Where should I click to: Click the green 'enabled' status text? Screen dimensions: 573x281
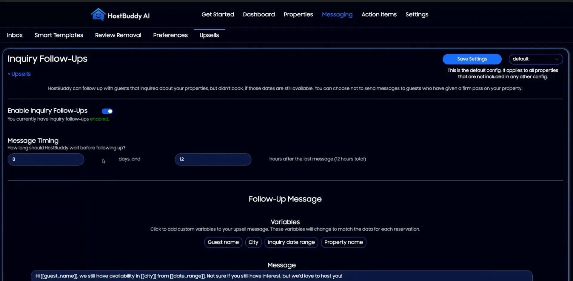pyautogui.click(x=99, y=119)
